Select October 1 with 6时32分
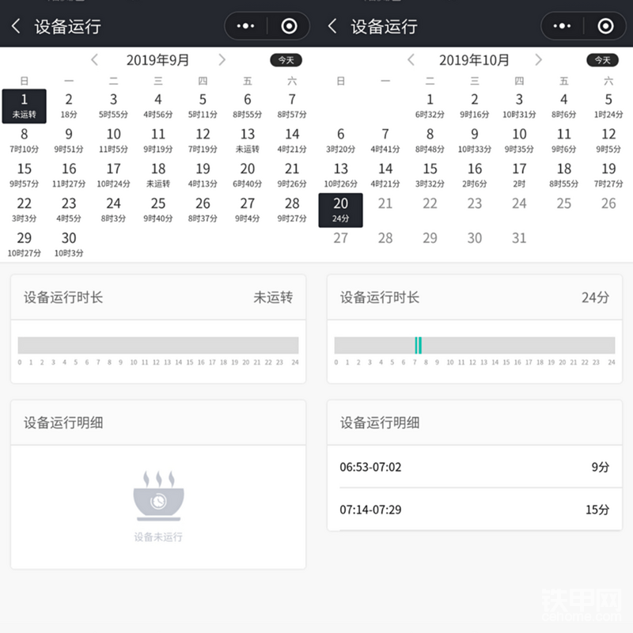 430,106
